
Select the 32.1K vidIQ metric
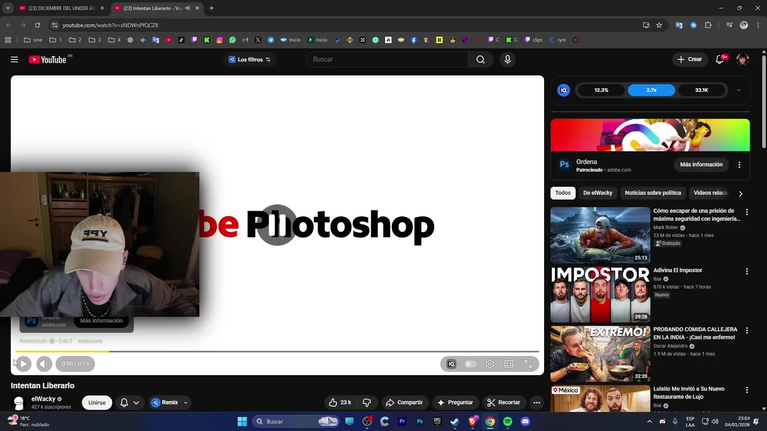tap(702, 90)
